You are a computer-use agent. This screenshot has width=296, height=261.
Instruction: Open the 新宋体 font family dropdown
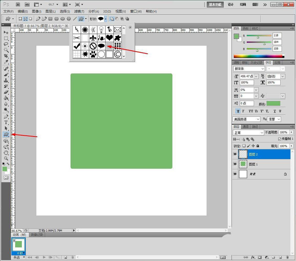(x=249, y=69)
